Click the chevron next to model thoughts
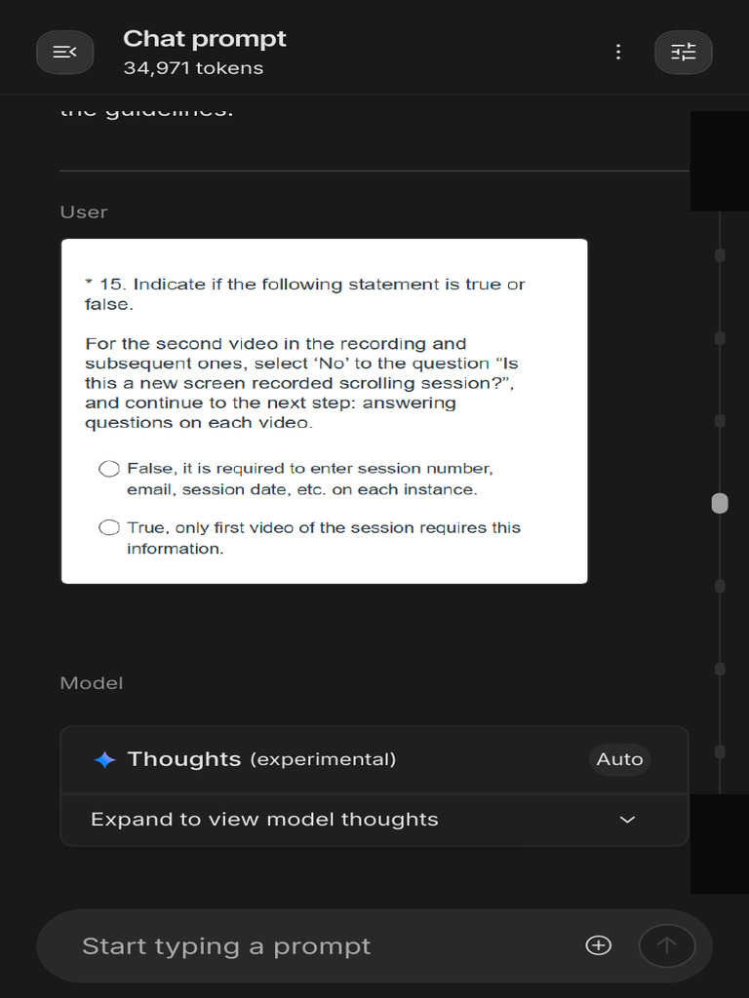Screen dimensions: 749x998 click(627, 820)
